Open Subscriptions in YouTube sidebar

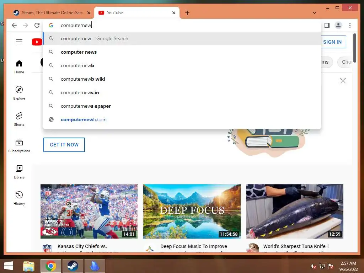[x=19, y=145]
